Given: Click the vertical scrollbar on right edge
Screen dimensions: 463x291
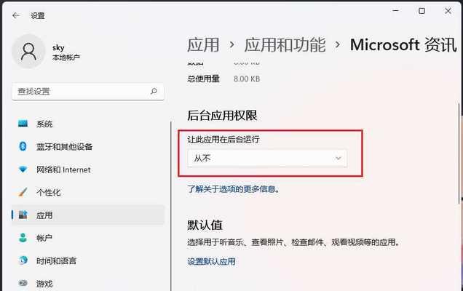Looking at the screenshot, I should [460, 153].
